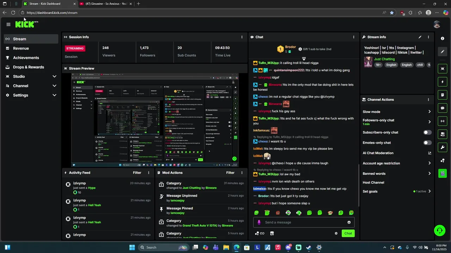The height and width of the screenshot is (253, 451).
Task: Select Stream in the sidebar
Action: [31, 39]
